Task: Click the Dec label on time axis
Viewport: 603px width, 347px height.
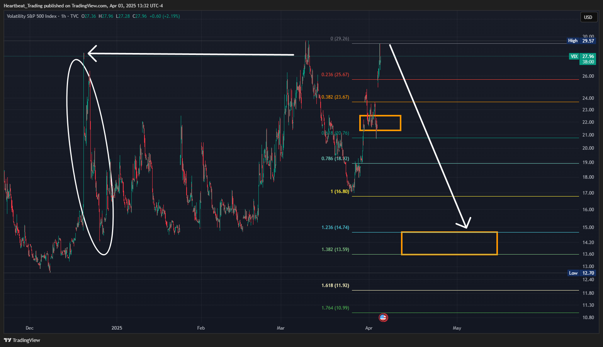Action: [30, 328]
